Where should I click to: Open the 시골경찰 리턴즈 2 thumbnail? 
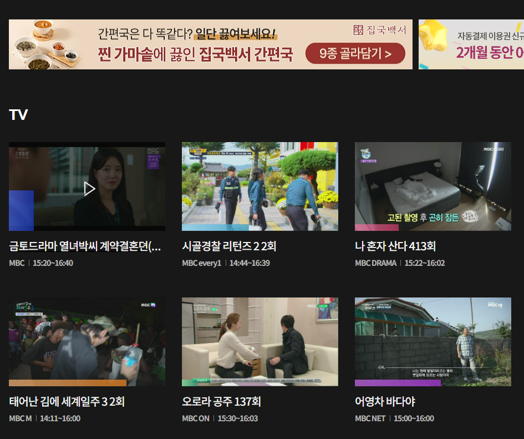point(260,186)
